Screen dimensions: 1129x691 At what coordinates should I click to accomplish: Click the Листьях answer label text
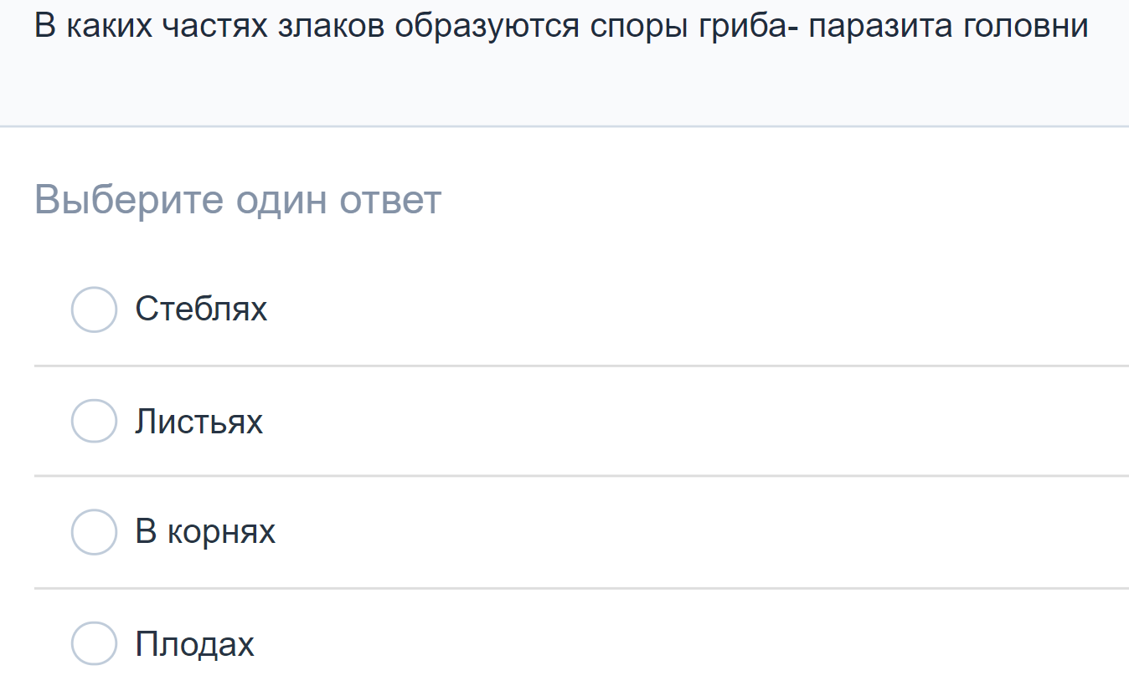[x=199, y=422]
